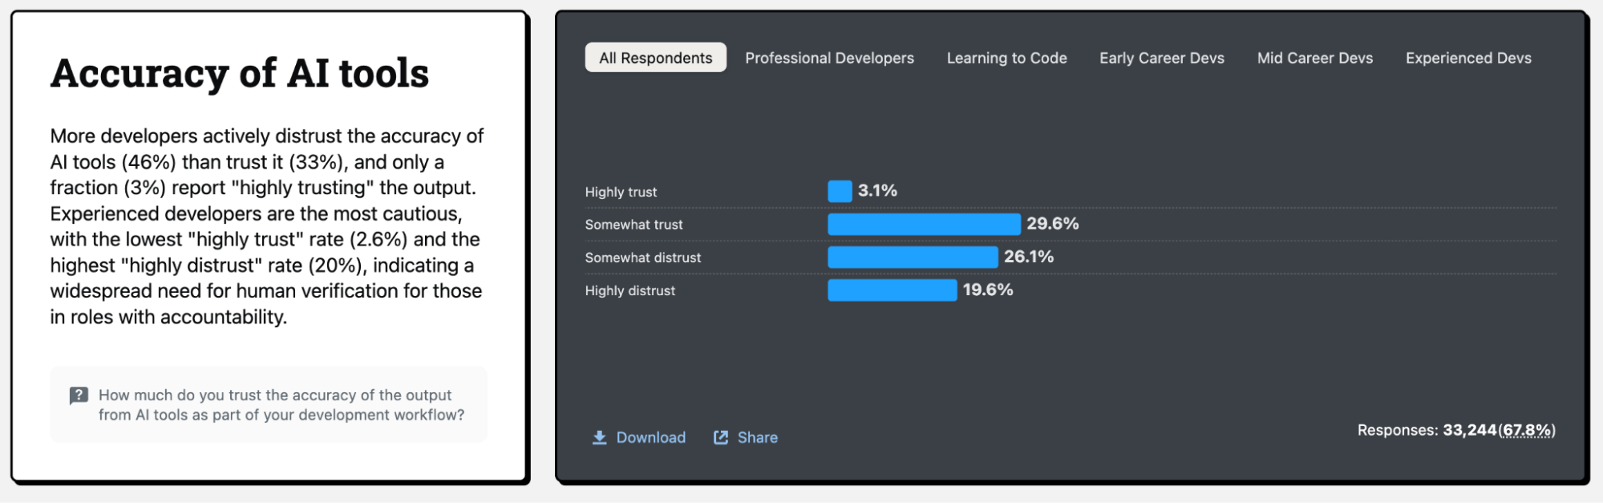Show Early Career Devs results

coord(1161,58)
